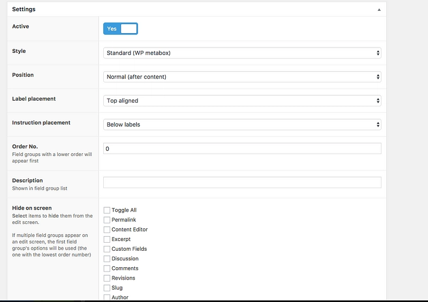Select the Custom Fields checkbox
Screen dimensions: 428x302
coord(107,249)
